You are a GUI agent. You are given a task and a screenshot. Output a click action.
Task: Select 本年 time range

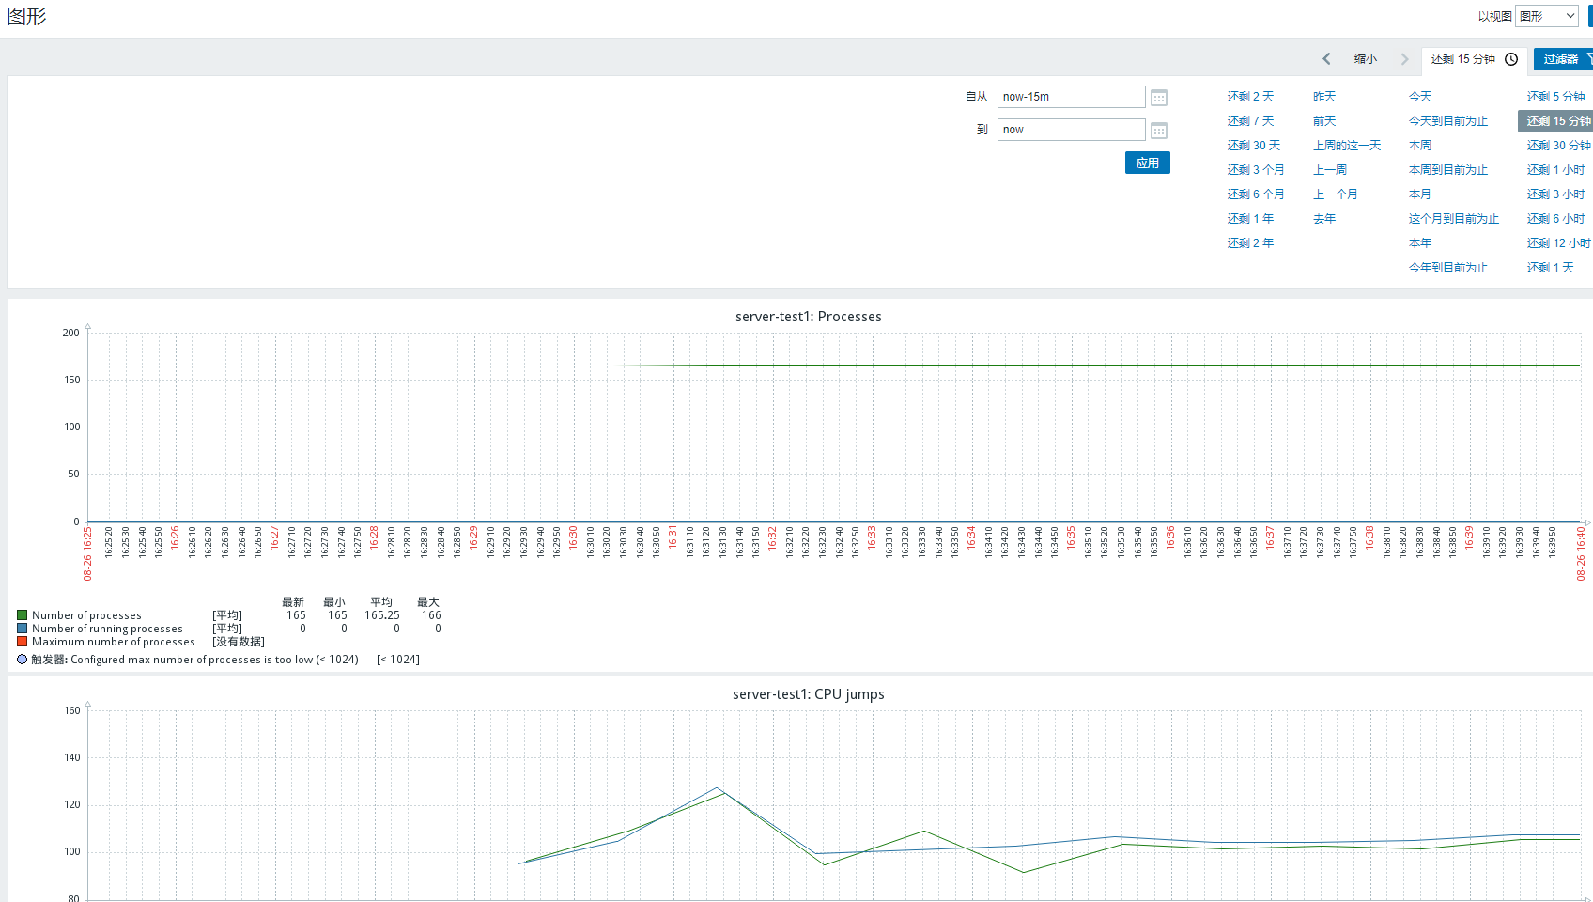(x=1420, y=243)
